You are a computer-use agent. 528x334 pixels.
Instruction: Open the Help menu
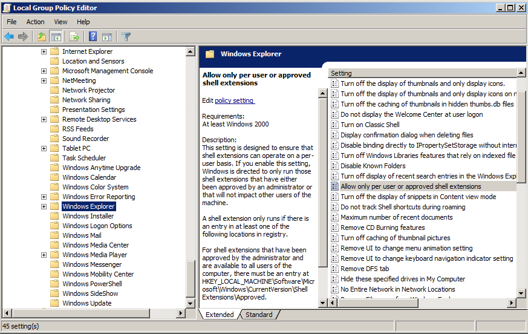pyautogui.click(x=83, y=22)
